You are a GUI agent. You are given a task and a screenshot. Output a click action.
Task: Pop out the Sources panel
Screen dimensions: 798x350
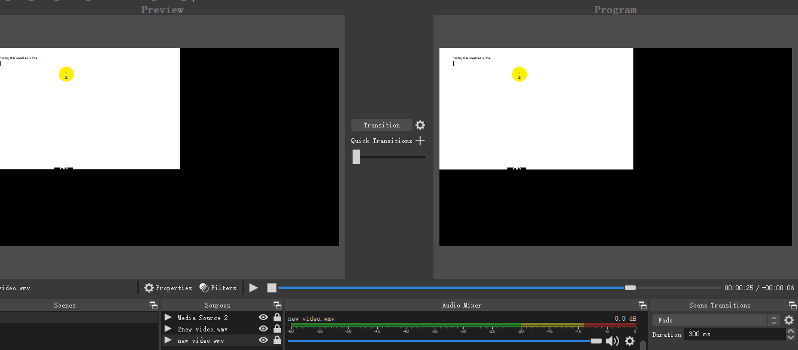pyautogui.click(x=277, y=305)
